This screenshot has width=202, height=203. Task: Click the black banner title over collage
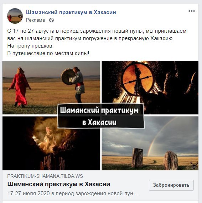(x=101, y=116)
